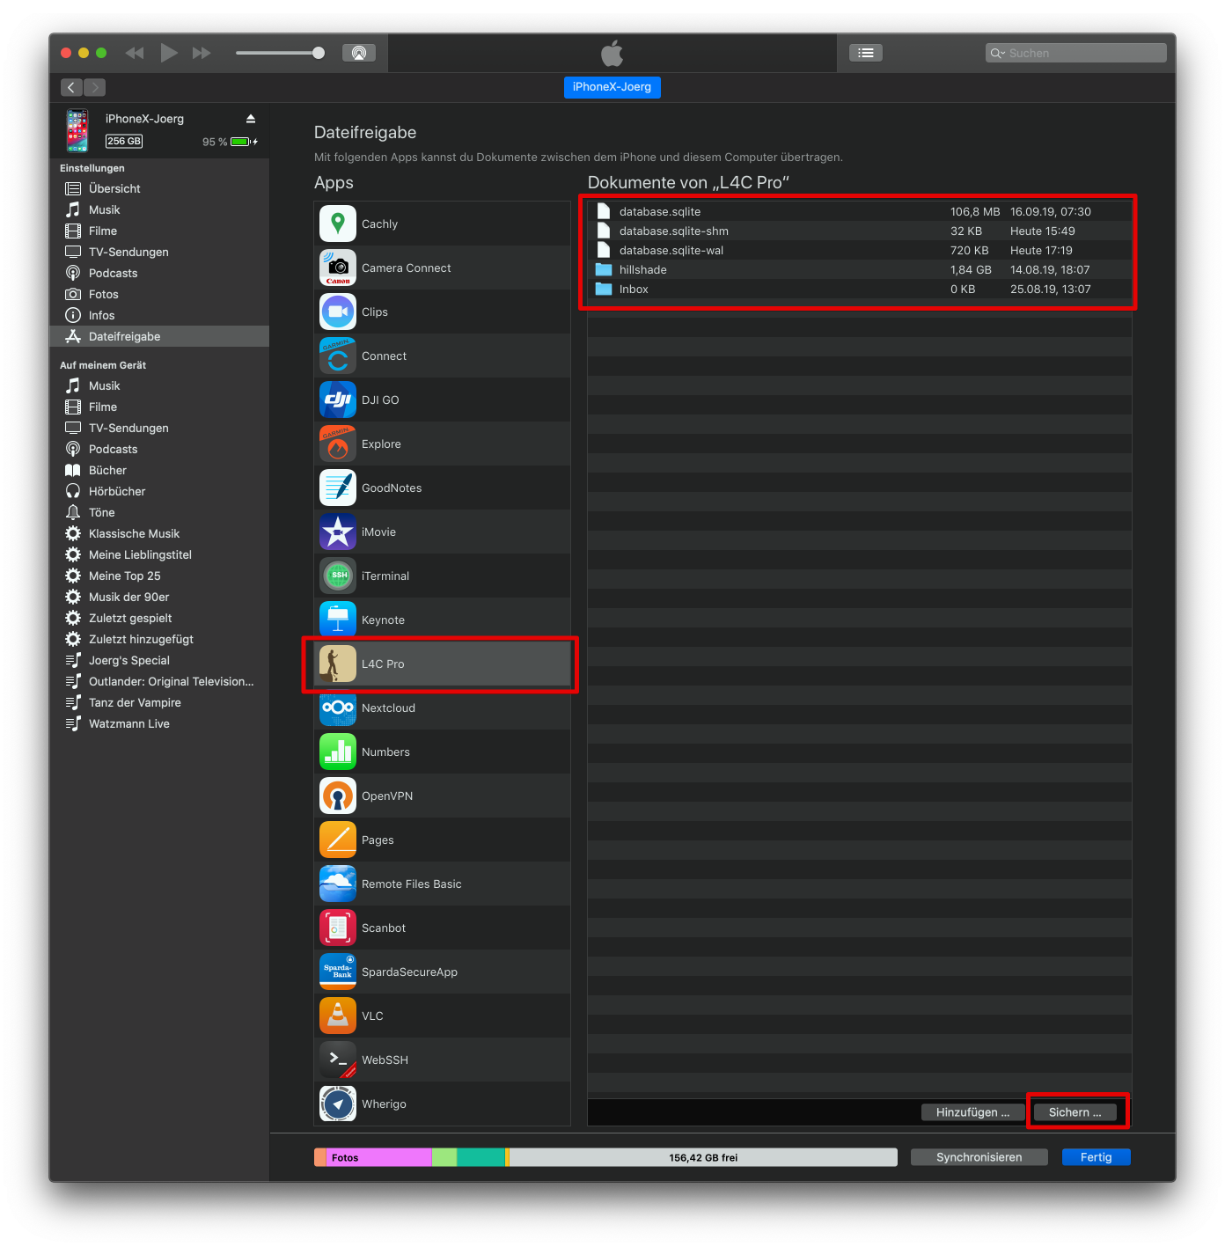Screen dimensions: 1225x1247
Task: Select the GoodNotes app icon
Action: [x=338, y=488]
